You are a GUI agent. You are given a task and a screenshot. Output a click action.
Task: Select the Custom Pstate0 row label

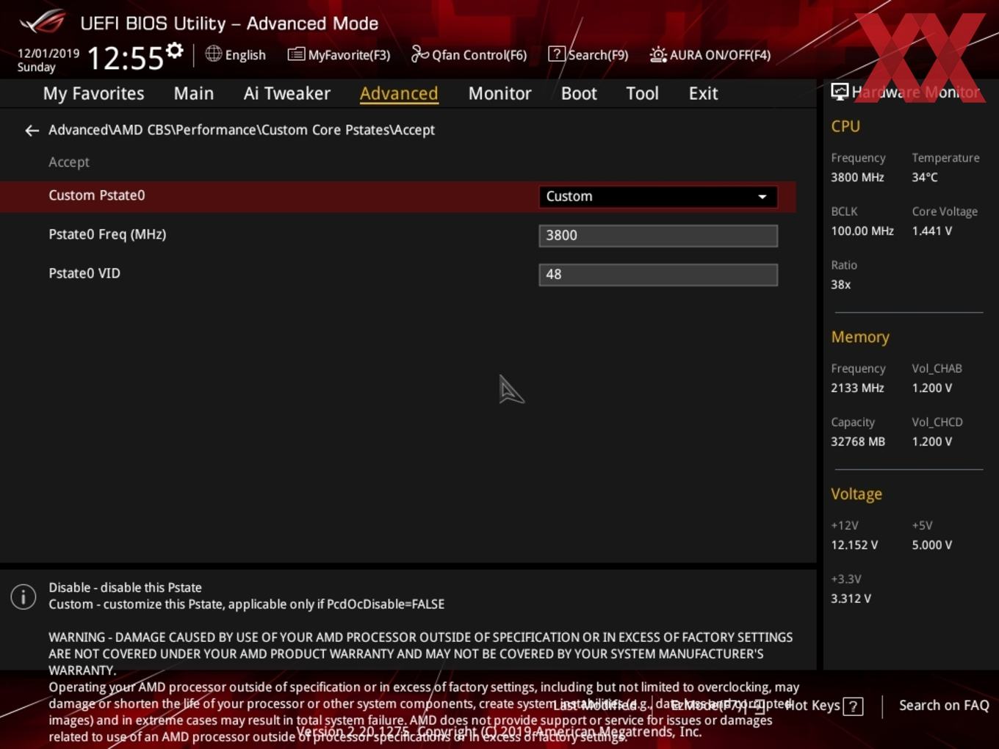[97, 195]
